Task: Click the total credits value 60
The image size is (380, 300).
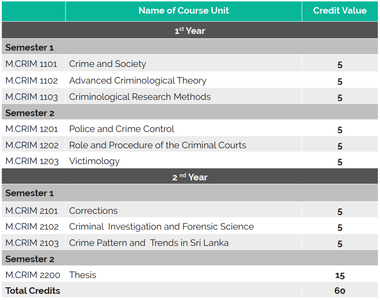Action: [x=340, y=291]
